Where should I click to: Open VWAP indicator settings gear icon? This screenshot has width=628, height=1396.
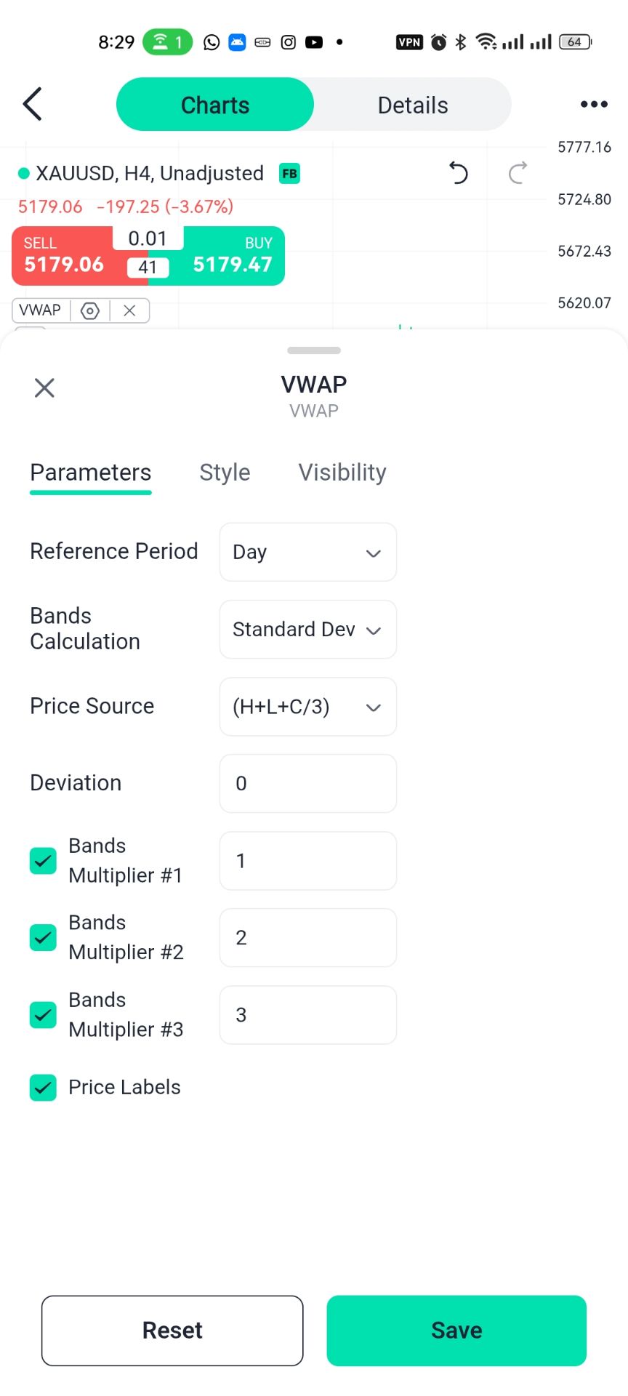pyautogui.click(x=89, y=311)
